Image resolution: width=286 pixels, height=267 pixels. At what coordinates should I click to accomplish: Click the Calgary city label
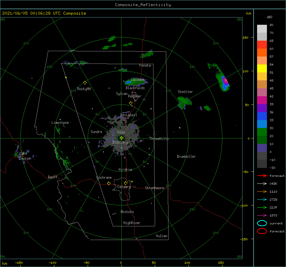[x=124, y=187]
